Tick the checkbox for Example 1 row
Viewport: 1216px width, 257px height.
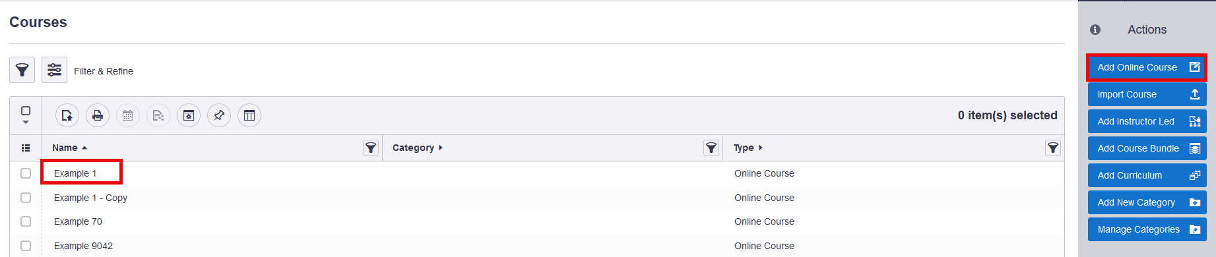tap(26, 173)
